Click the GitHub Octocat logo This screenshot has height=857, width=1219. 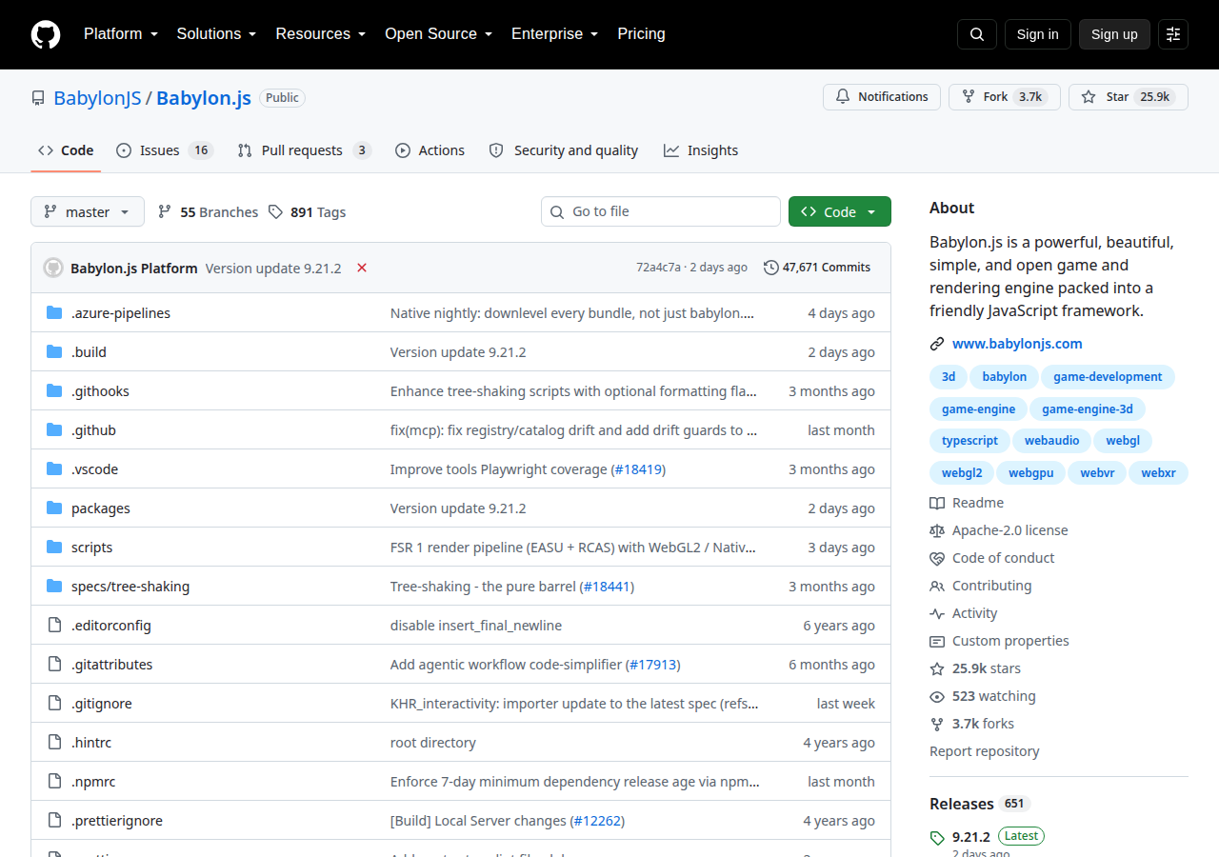tap(46, 34)
